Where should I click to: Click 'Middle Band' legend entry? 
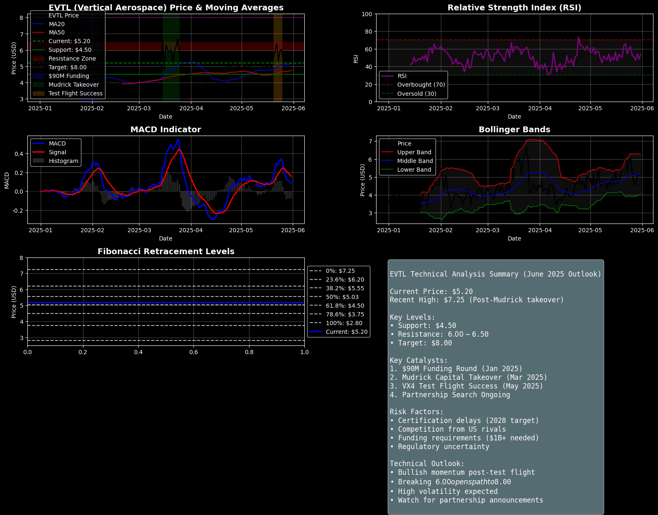tap(407, 161)
